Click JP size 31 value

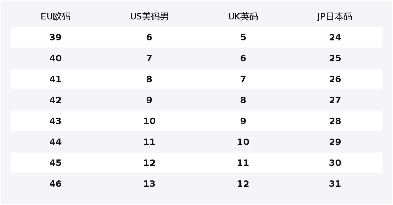tap(335, 184)
